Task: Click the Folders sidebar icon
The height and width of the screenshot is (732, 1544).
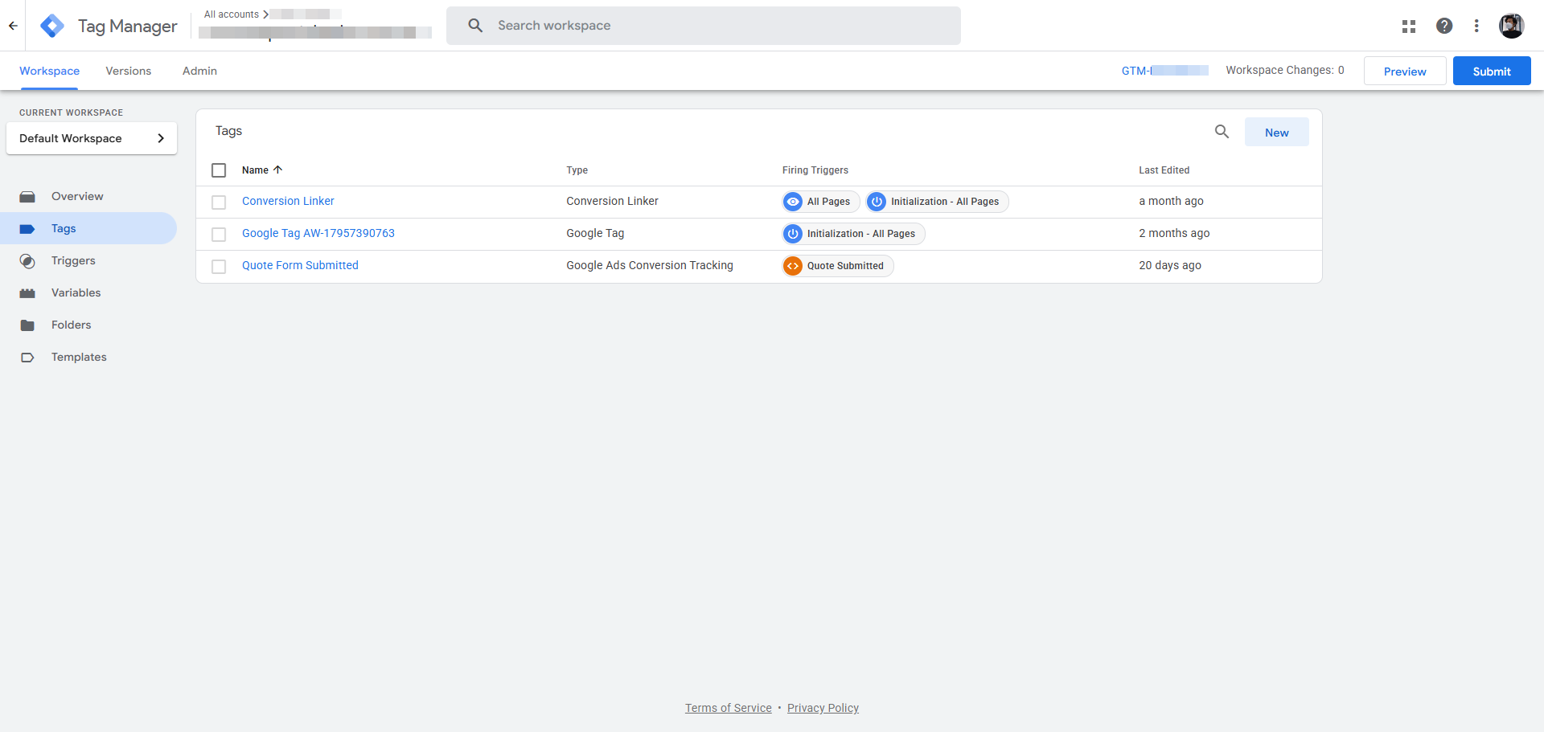Action: click(27, 325)
